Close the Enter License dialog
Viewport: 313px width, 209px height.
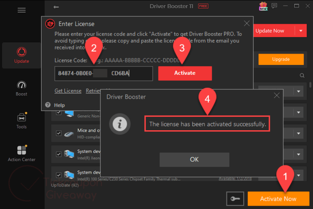point(246,24)
